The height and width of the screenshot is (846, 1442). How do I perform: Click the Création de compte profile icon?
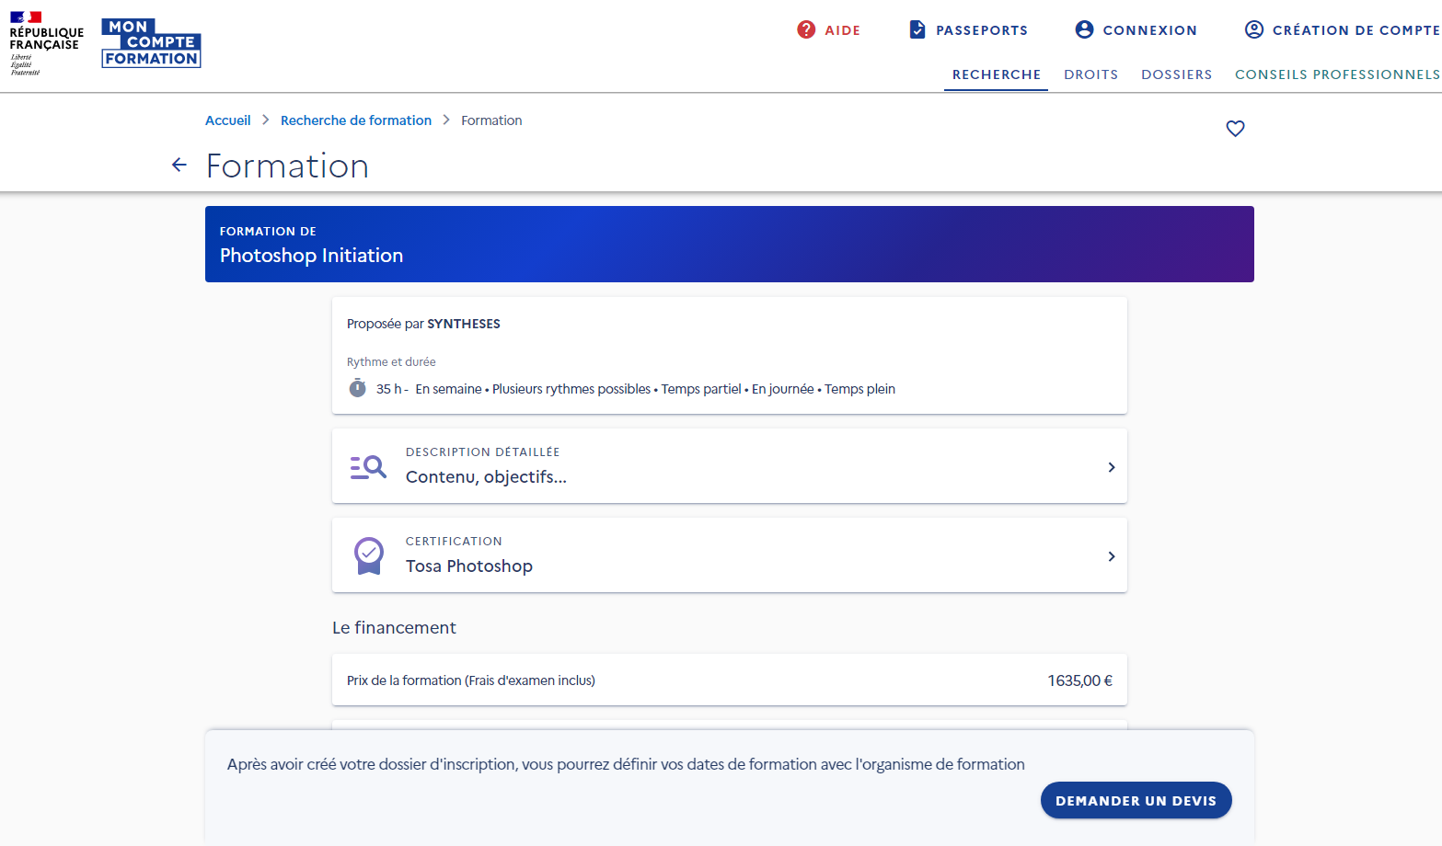pyautogui.click(x=1254, y=29)
